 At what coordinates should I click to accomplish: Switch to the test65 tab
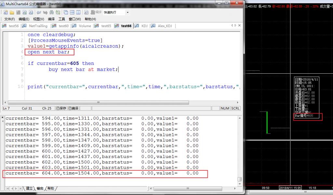(x=103, y=26)
